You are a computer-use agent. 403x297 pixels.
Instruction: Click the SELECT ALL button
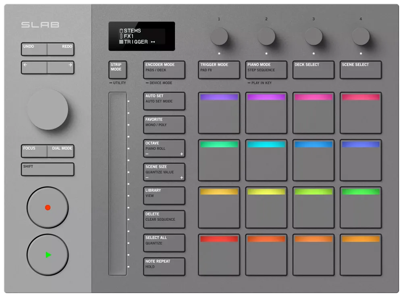[x=164, y=243]
